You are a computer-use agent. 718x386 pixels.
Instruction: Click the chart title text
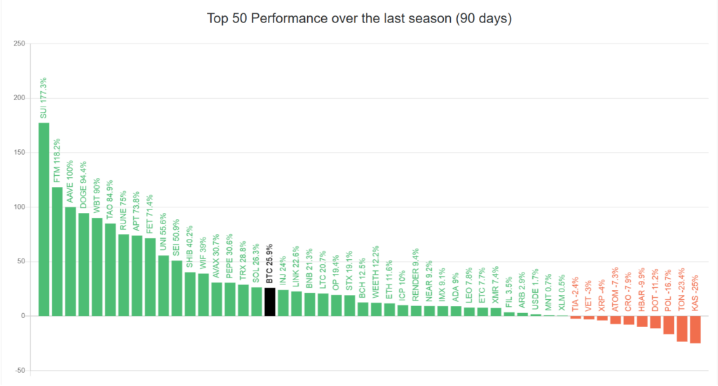pos(359,18)
